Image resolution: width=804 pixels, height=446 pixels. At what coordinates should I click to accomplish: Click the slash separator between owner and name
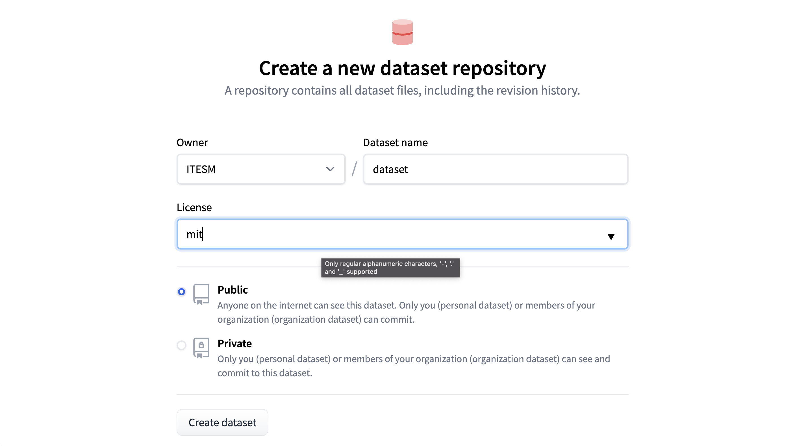(354, 169)
